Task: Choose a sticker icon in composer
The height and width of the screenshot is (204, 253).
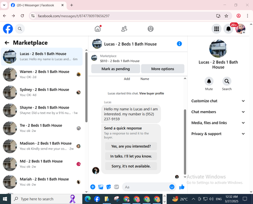Action: pos(109,187)
